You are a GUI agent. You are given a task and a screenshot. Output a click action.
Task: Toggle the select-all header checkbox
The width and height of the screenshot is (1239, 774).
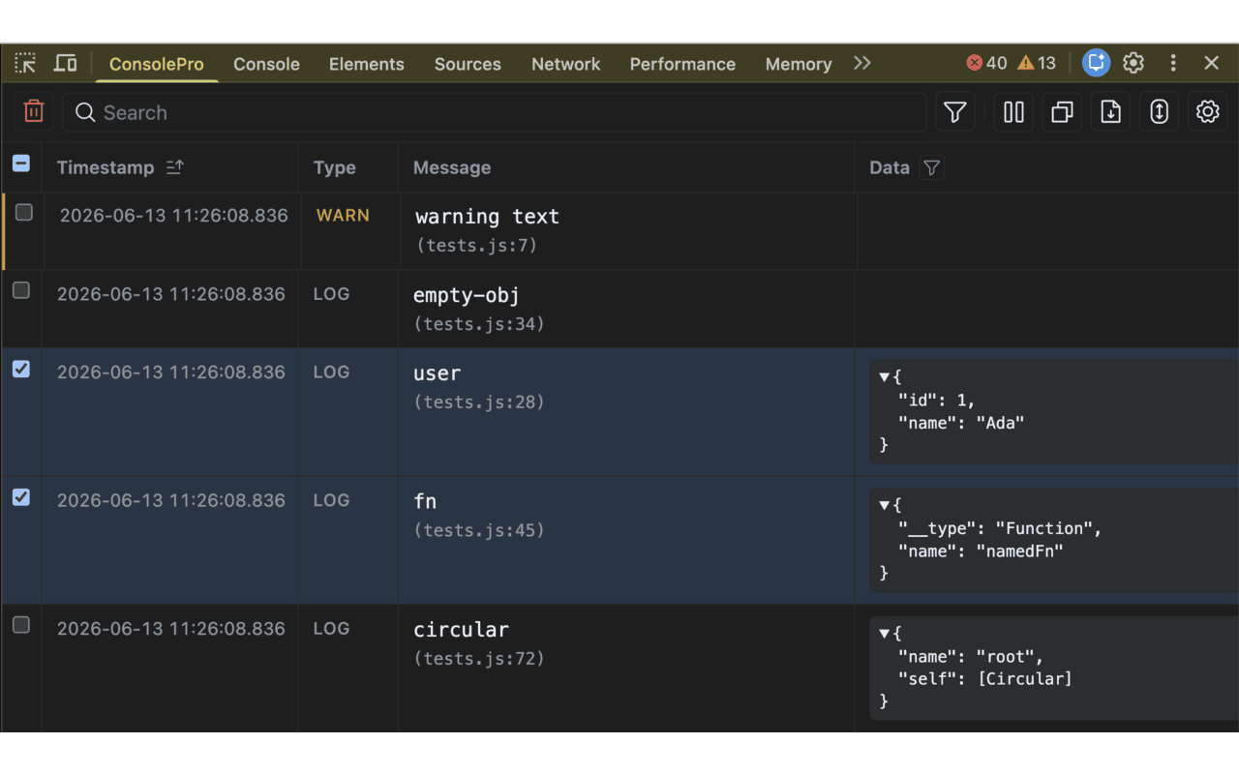(x=21, y=164)
